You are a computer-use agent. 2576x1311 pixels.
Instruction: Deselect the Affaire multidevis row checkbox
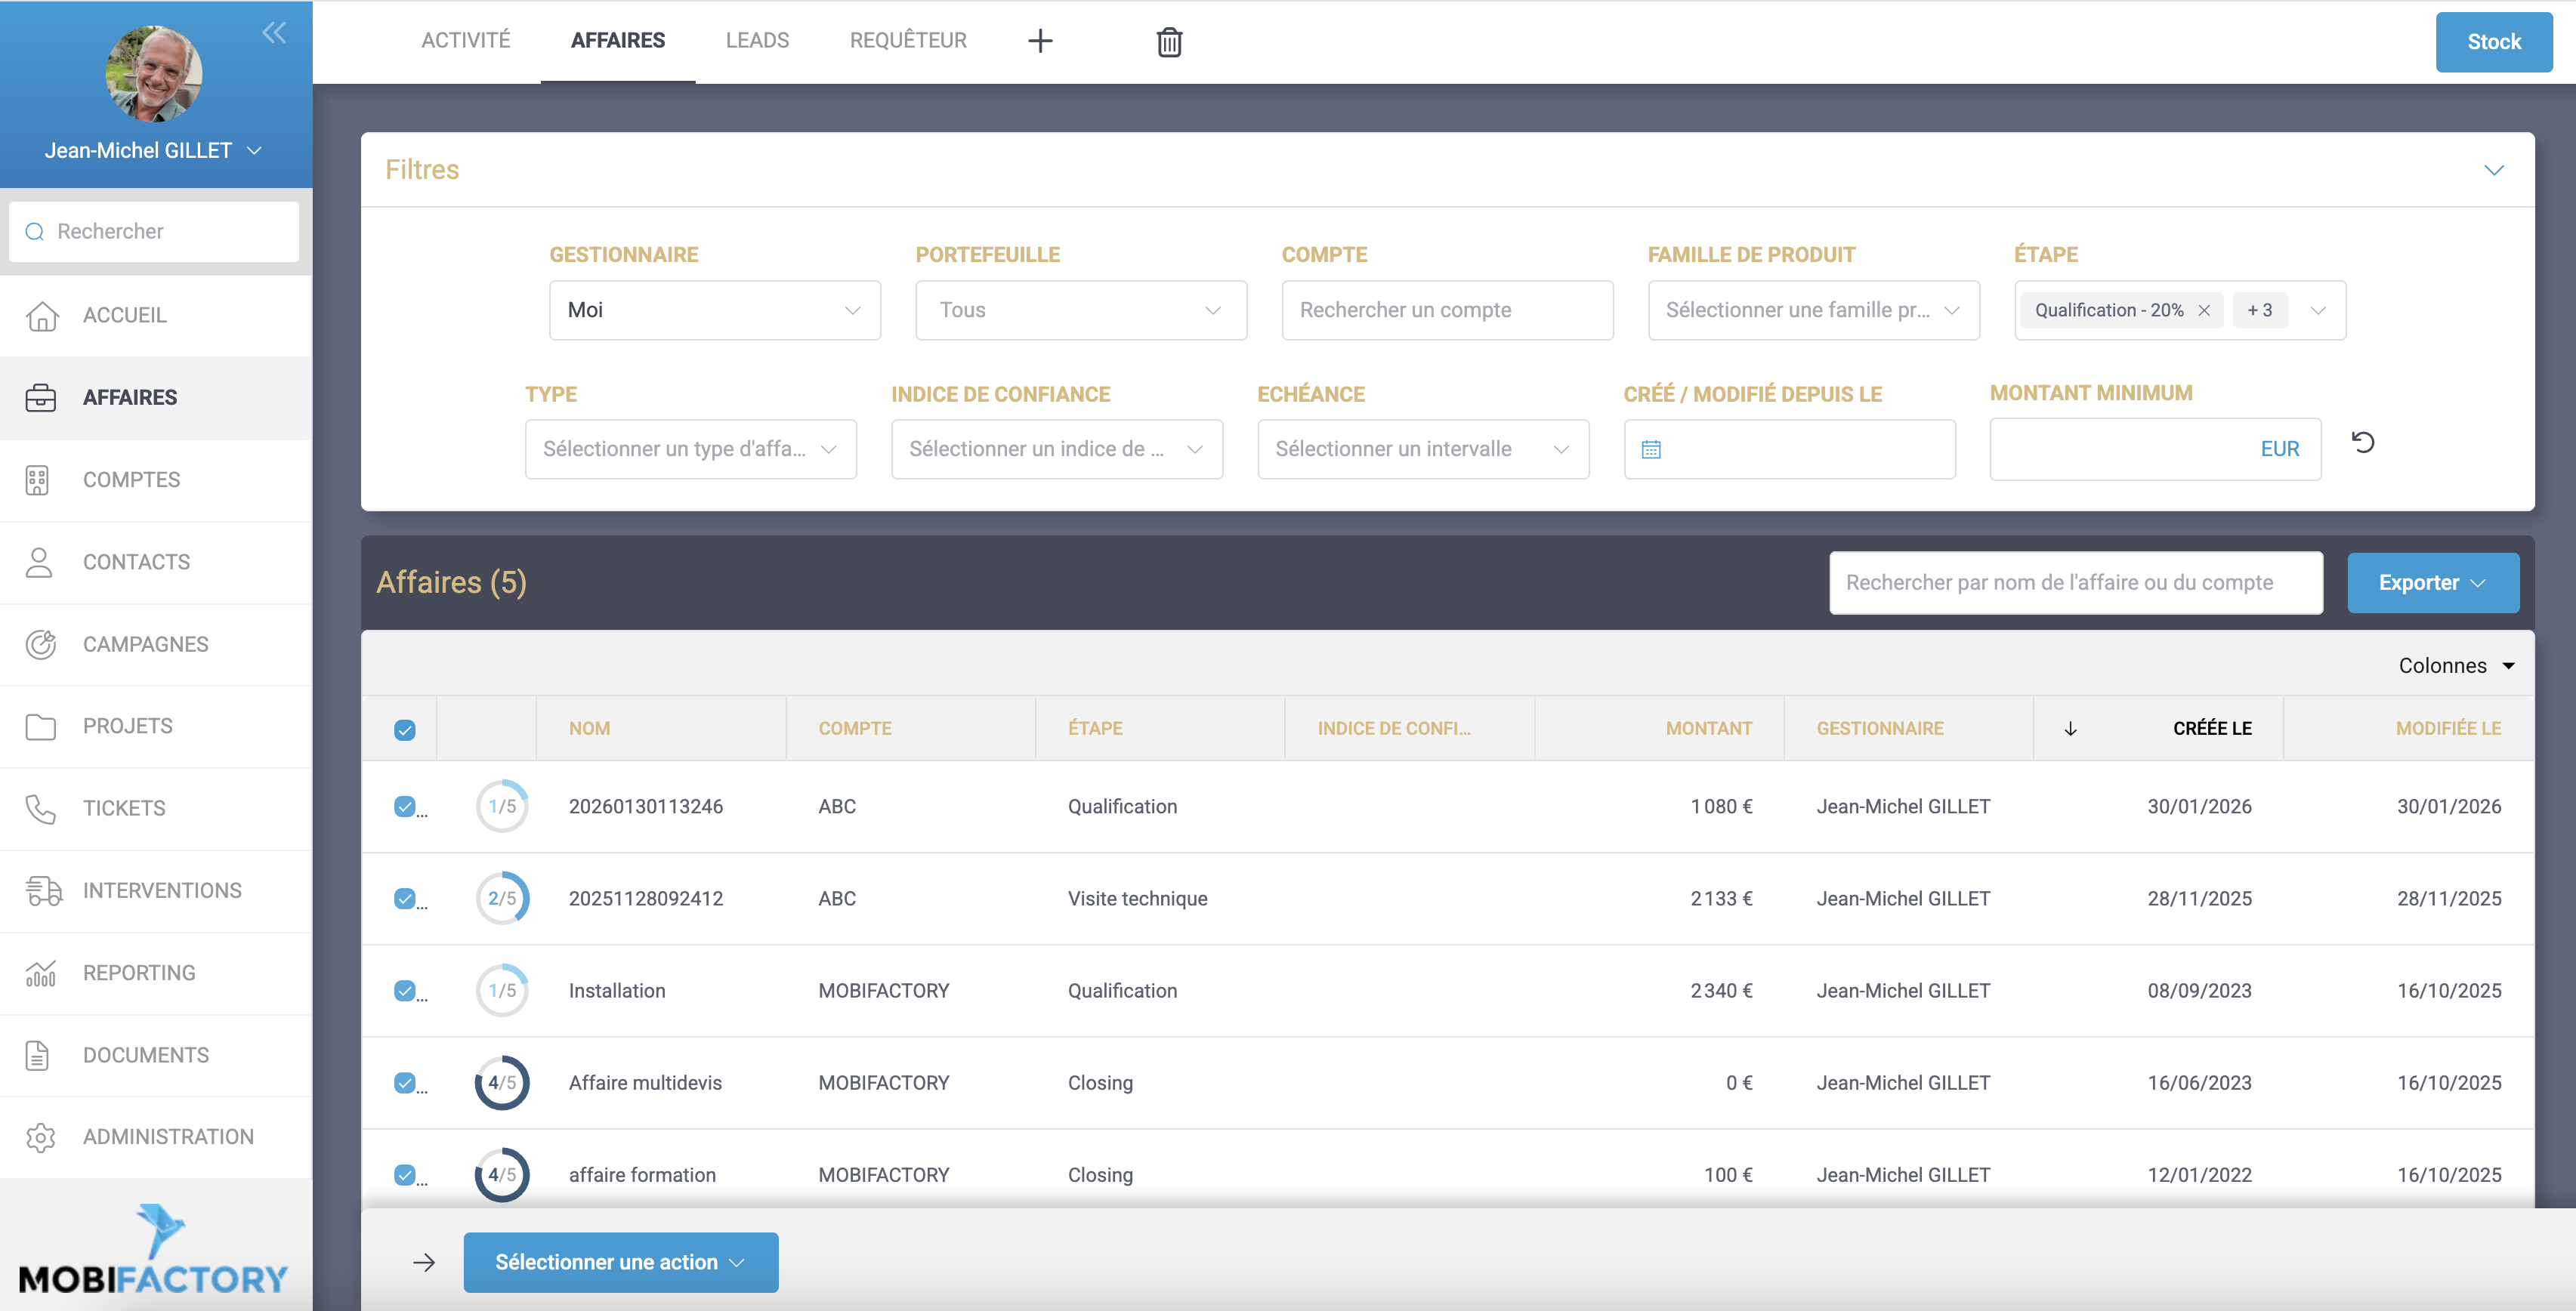(x=404, y=1083)
